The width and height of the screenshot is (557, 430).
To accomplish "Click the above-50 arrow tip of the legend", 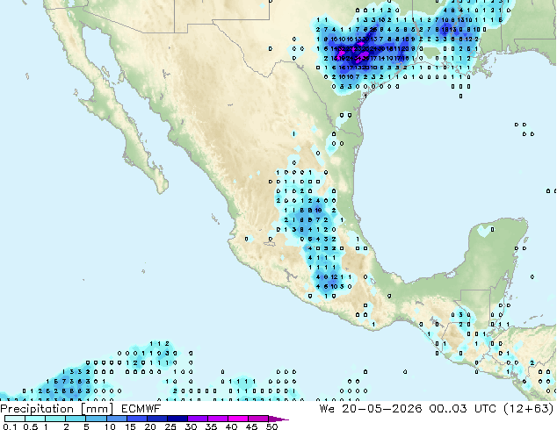I will [278, 419].
